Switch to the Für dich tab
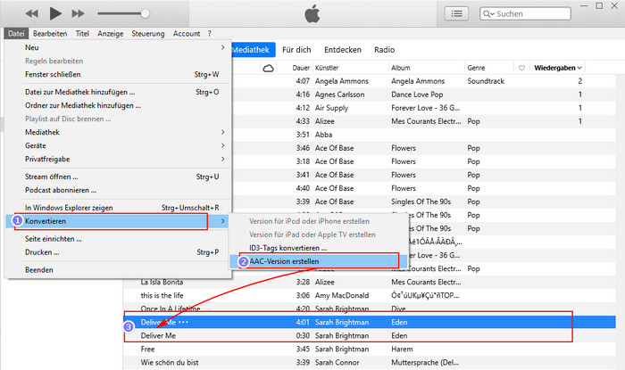Viewport: 625px width, 370px height. [x=296, y=50]
